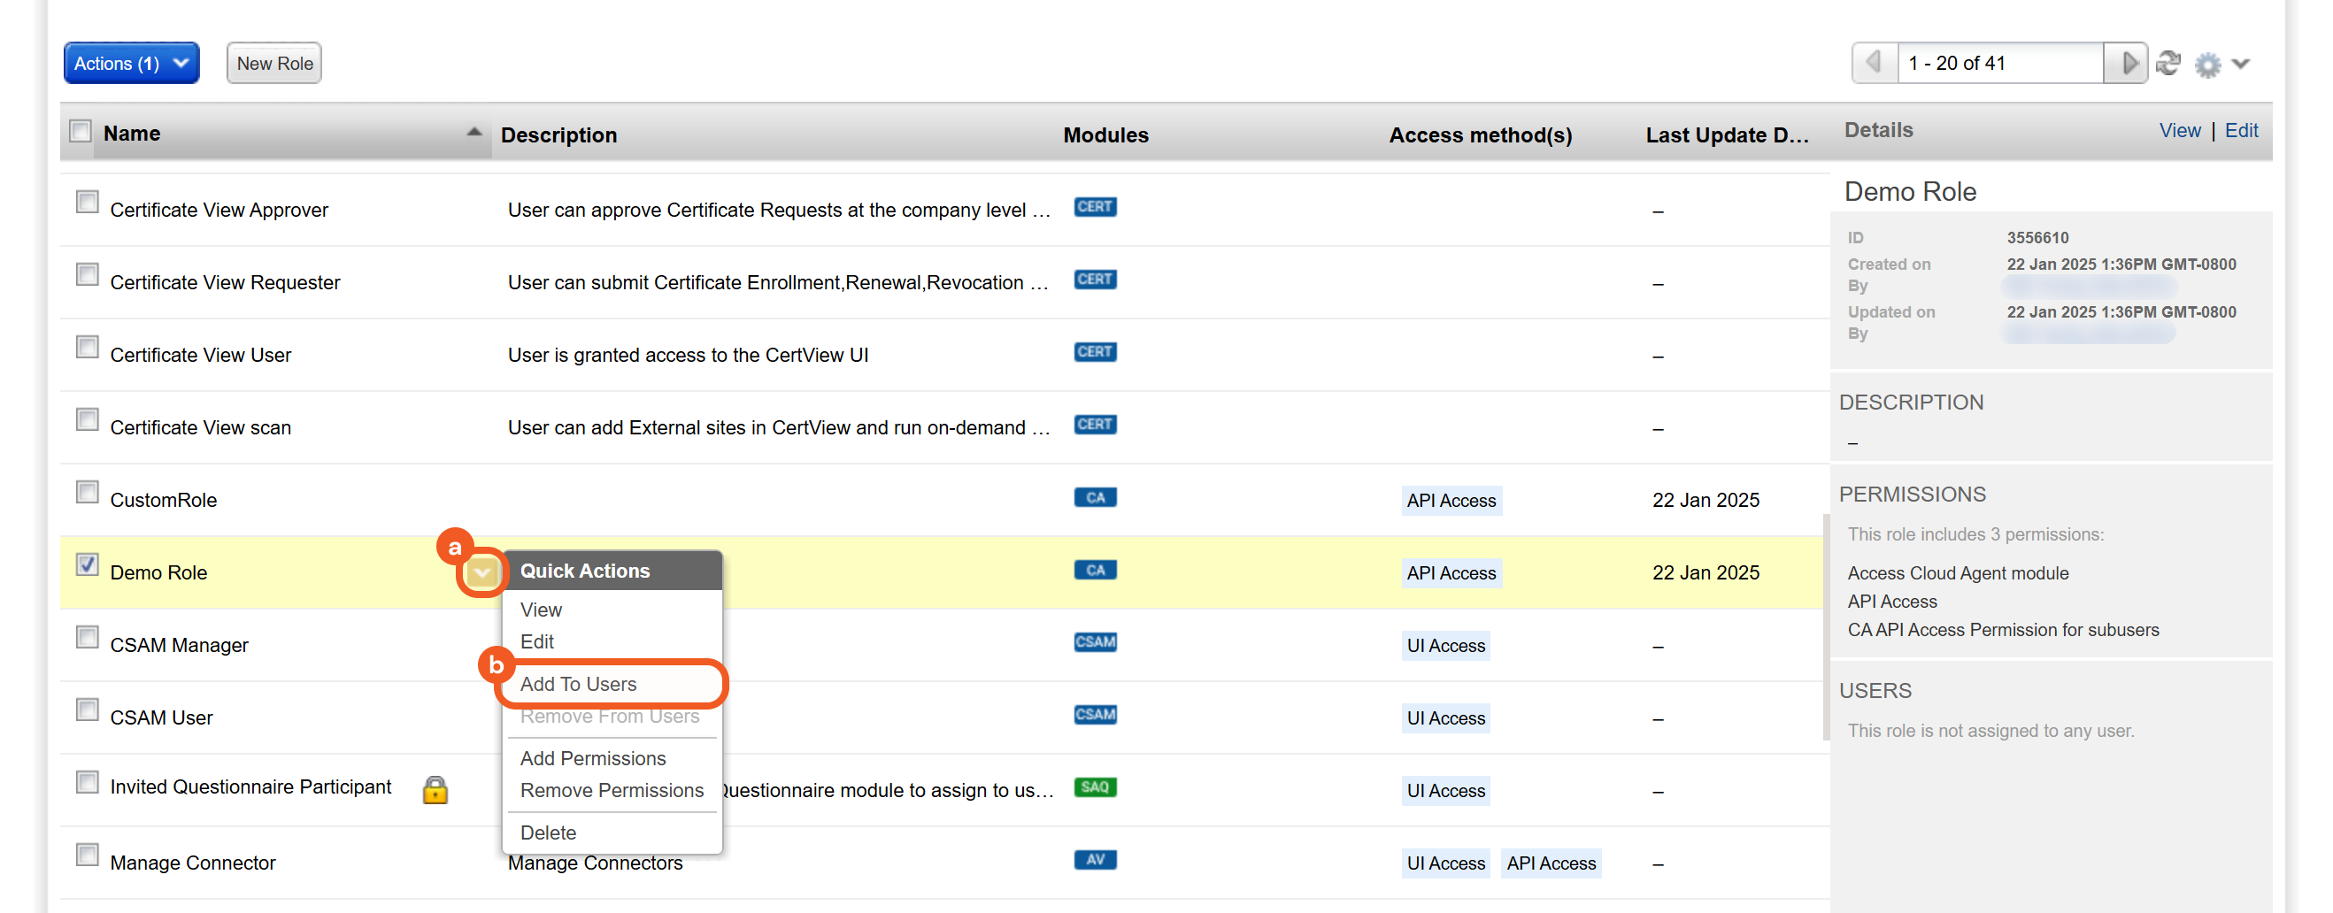This screenshot has height=913, width=2333.
Task: Click the SAQ module badge
Action: tap(1094, 787)
